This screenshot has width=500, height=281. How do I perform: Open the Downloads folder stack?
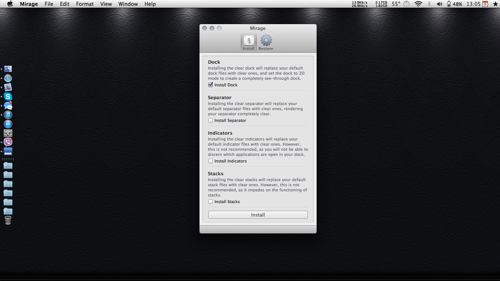(8, 211)
